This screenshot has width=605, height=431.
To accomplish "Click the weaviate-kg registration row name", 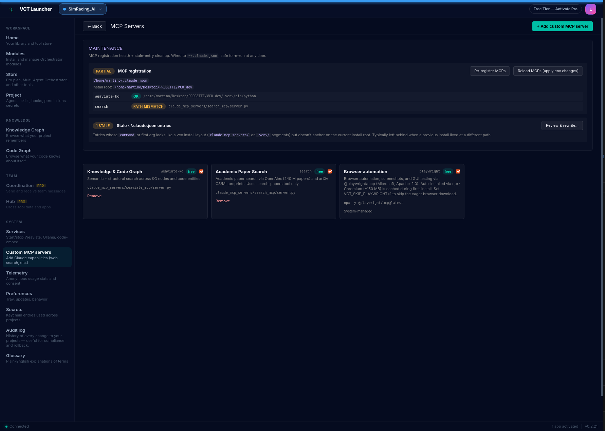I will (x=107, y=97).
